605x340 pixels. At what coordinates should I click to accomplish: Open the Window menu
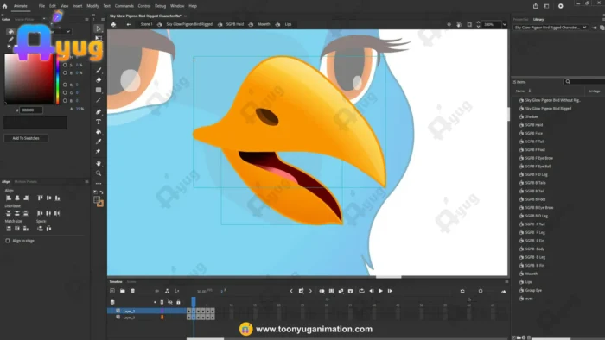coord(177,6)
